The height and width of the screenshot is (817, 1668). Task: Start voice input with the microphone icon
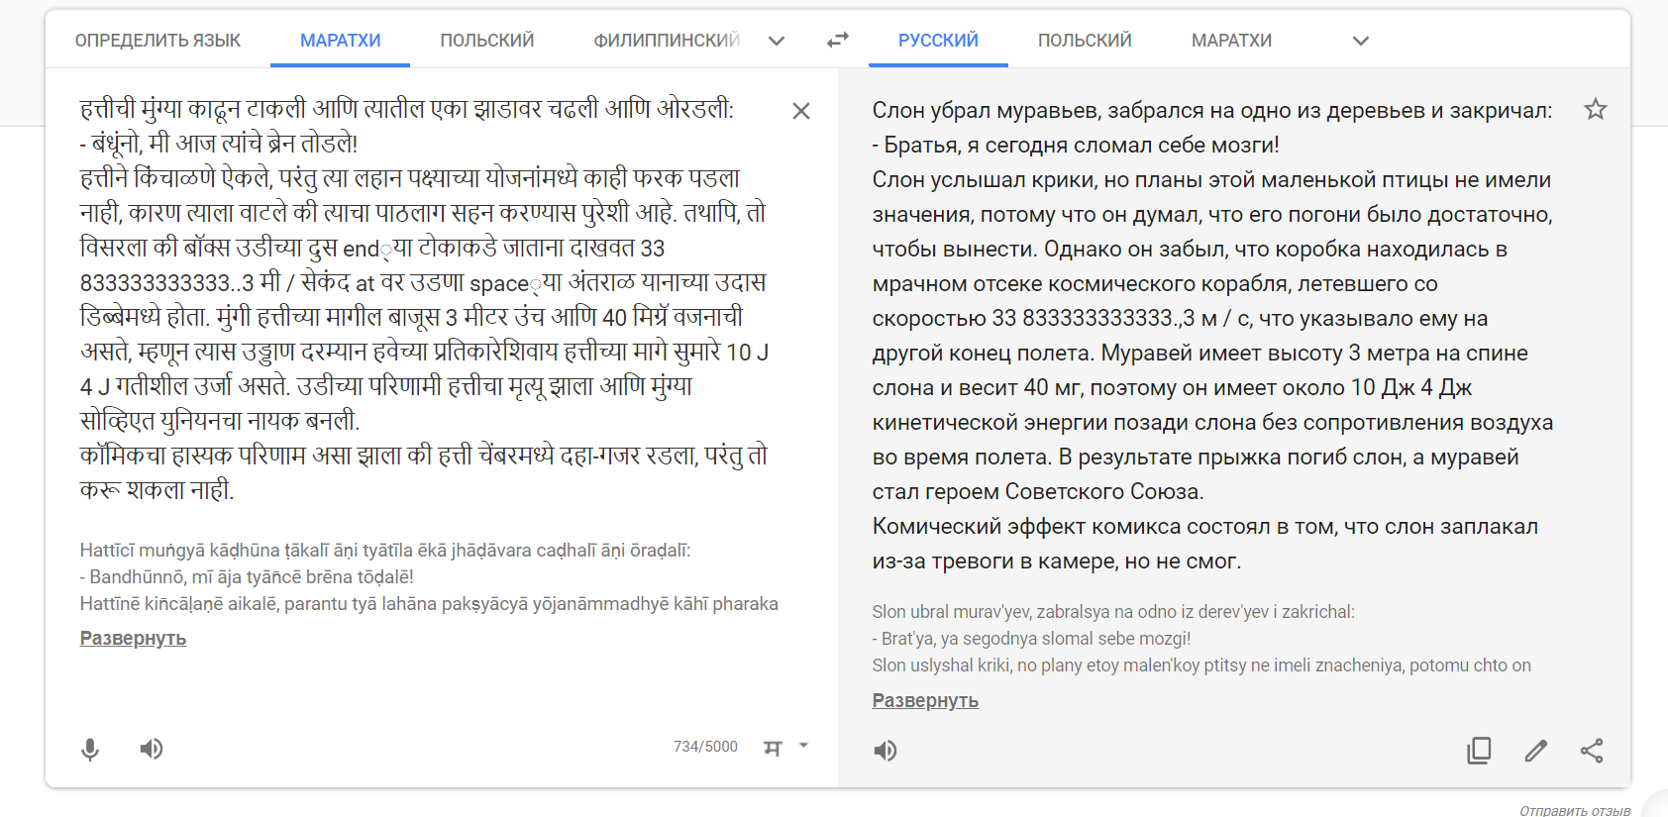[90, 750]
